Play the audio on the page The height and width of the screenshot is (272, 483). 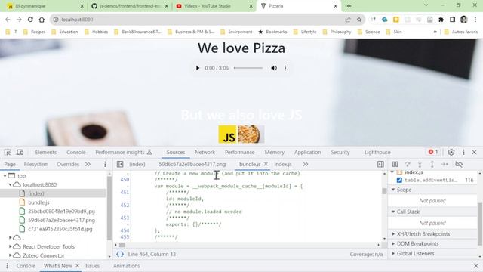[x=198, y=68]
